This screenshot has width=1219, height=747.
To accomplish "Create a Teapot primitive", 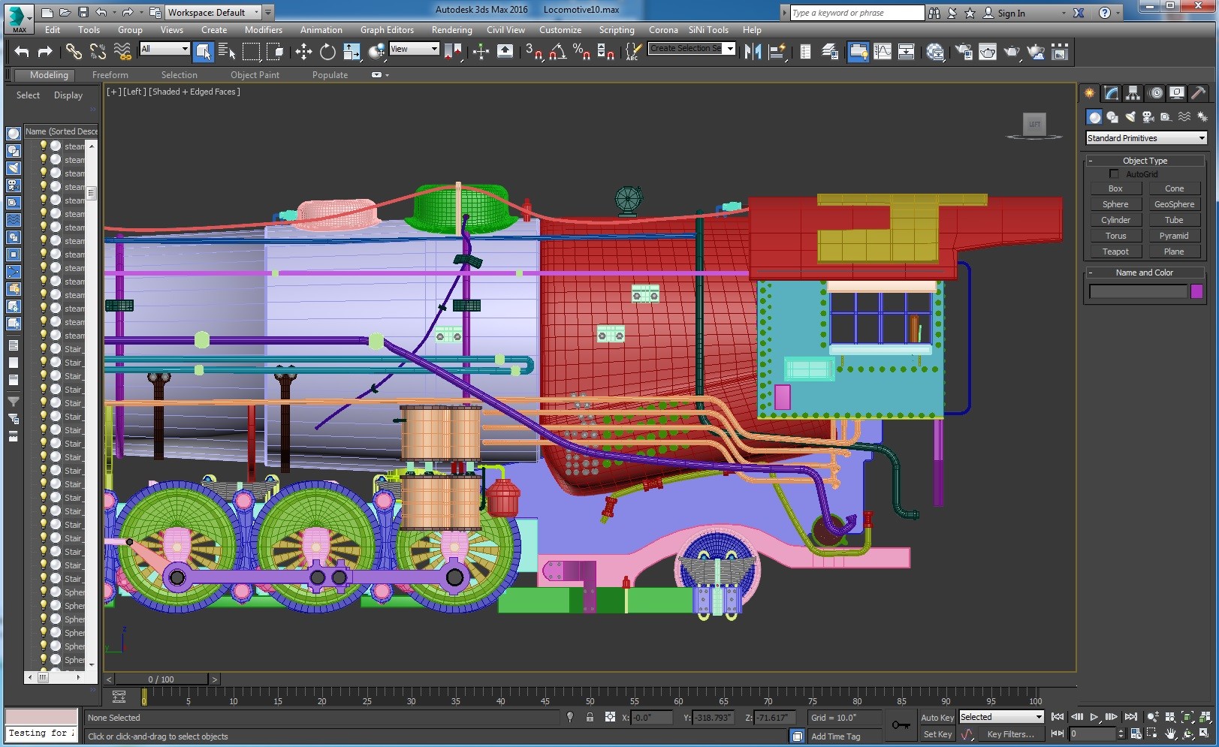I will click(x=1115, y=252).
